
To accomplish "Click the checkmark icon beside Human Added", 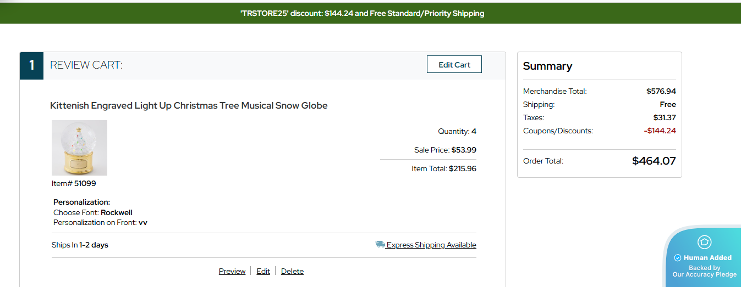I will [x=678, y=258].
